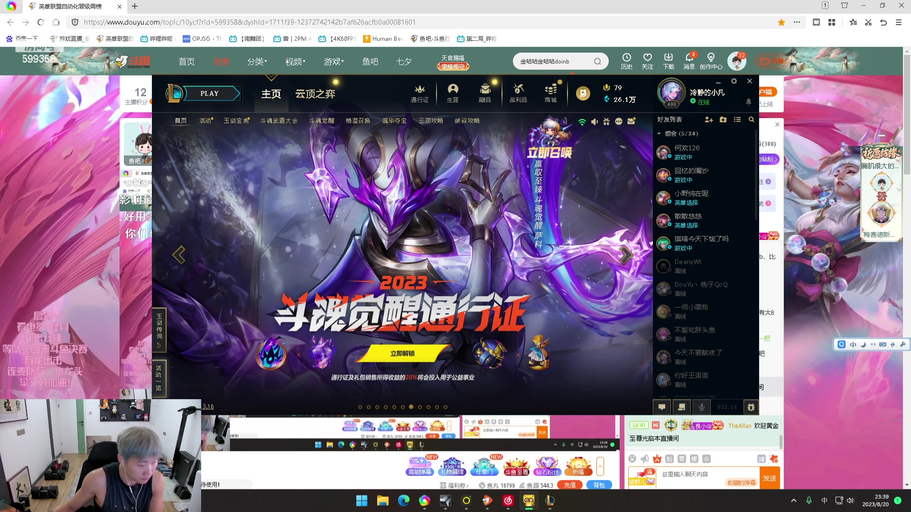Open the 峡谷攻略 sub-tab
Viewport: 911px width, 512px height.
(467, 121)
